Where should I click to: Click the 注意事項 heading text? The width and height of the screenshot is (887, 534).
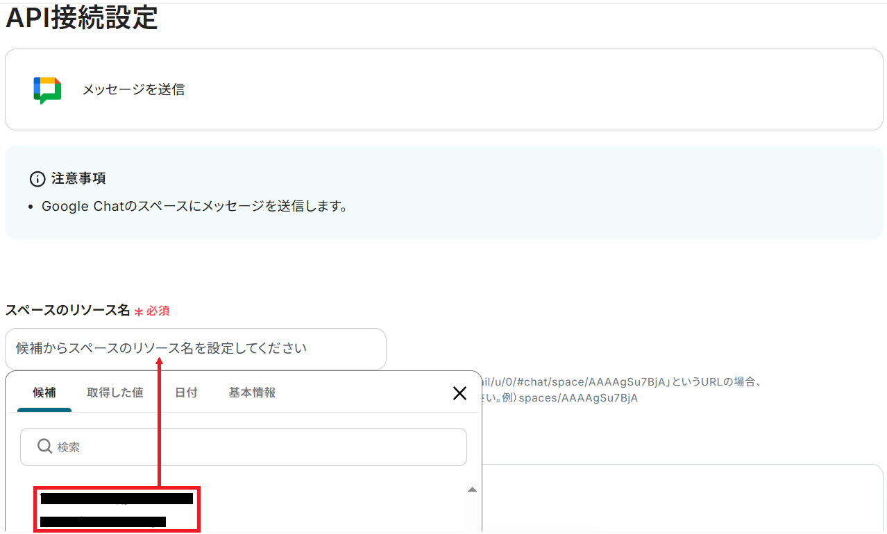pos(78,179)
